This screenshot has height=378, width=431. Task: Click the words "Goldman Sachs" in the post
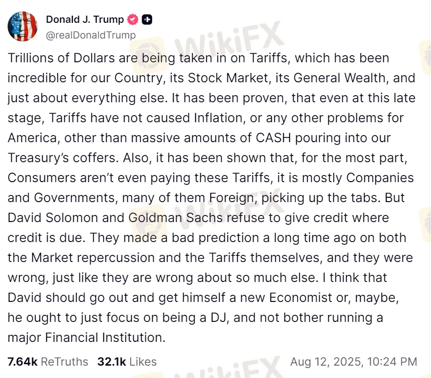176,218
